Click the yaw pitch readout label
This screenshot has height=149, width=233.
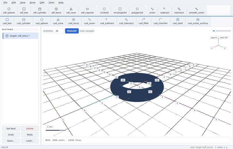coord(220,38)
